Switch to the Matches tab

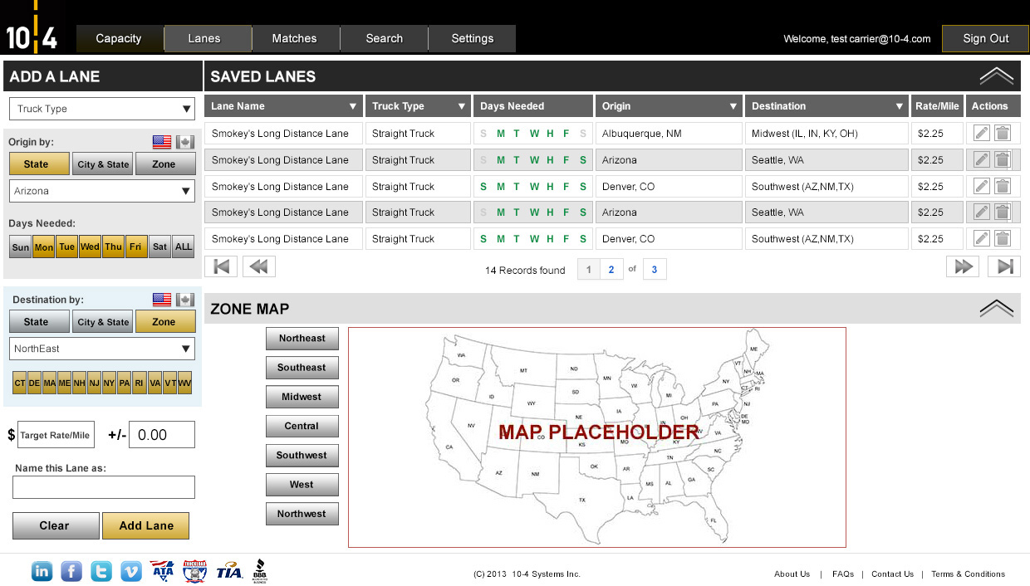pyautogui.click(x=294, y=39)
